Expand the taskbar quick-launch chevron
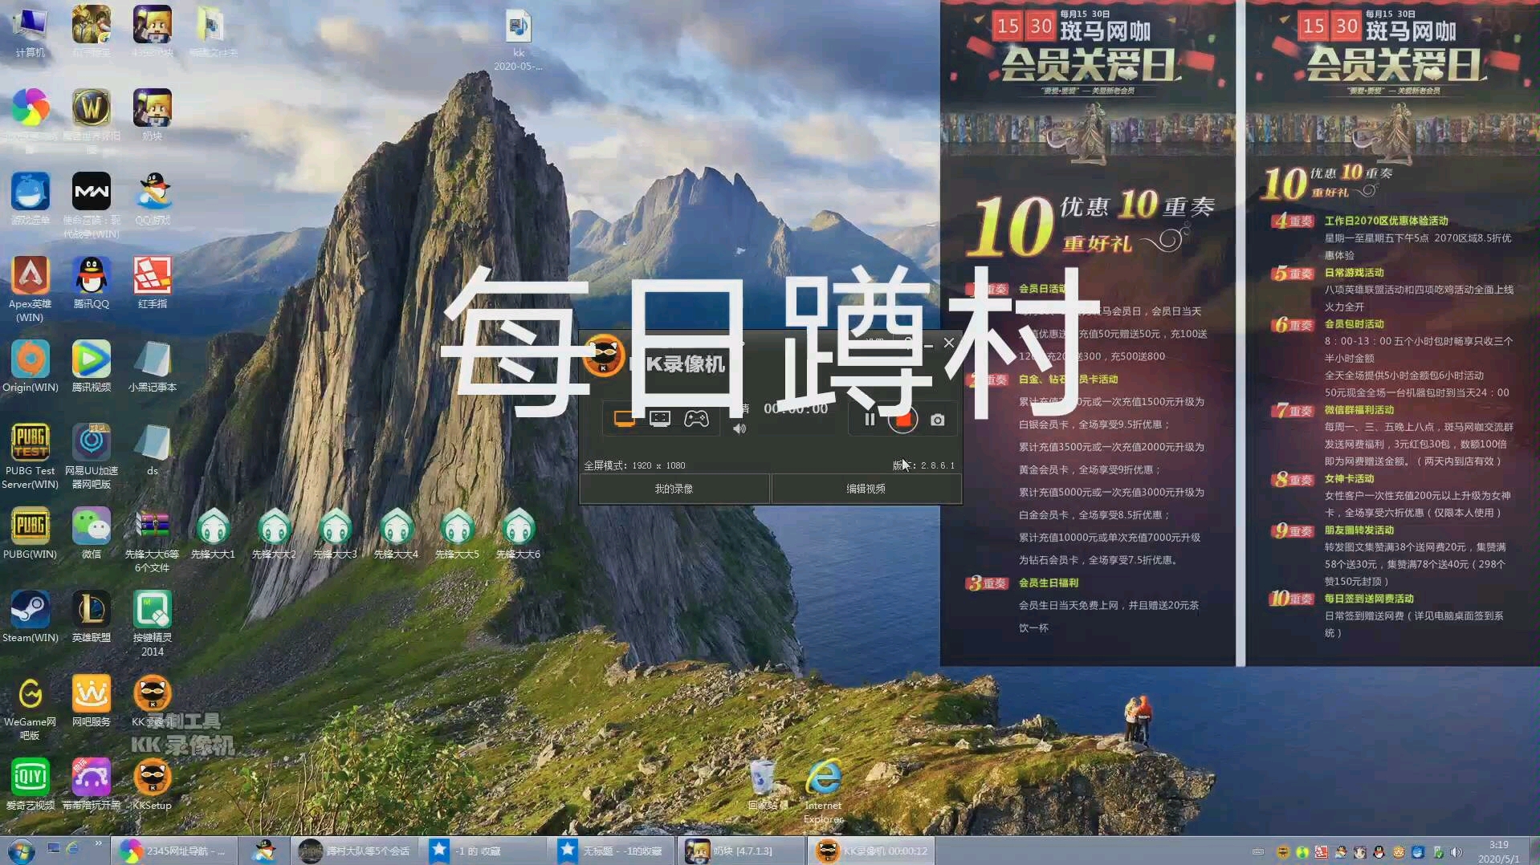1540x865 pixels. (x=98, y=844)
